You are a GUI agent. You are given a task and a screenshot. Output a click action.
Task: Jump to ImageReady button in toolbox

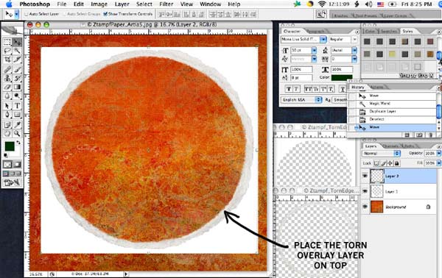pos(12,183)
